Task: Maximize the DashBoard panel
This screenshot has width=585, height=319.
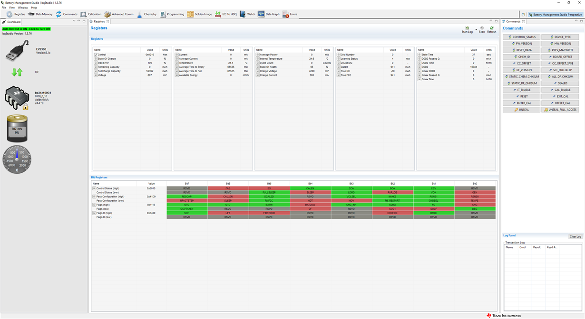Action: coord(84,21)
